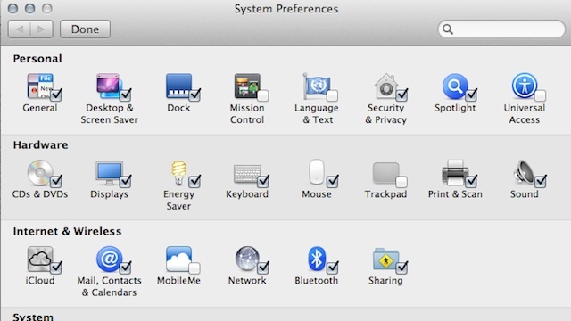Click the Done button

(85, 29)
